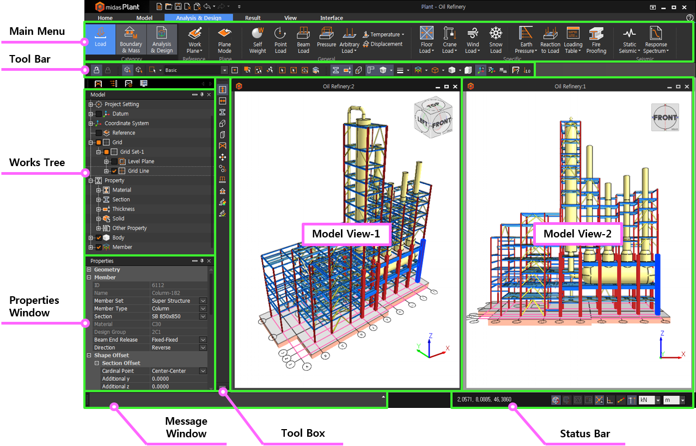Click the Boundary & Mass category button

tap(131, 40)
